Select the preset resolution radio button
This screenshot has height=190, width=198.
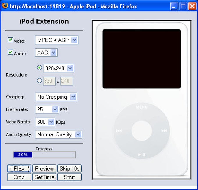pyautogui.click(x=39, y=68)
